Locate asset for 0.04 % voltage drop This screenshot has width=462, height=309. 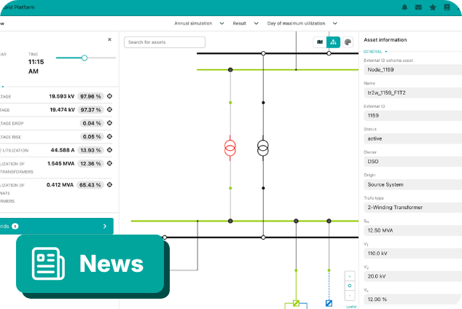[x=109, y=123]
